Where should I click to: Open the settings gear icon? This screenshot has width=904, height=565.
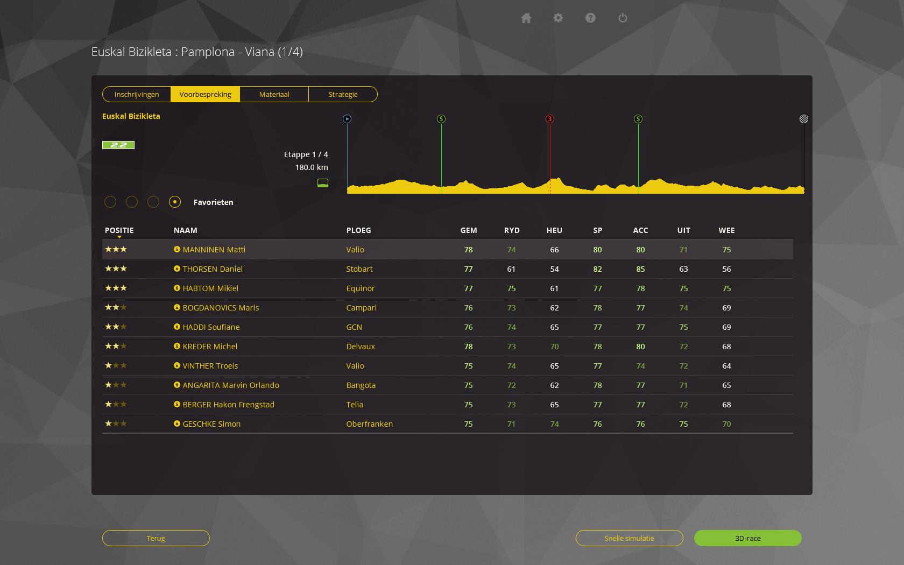pyautogui.click(x=558, y=18)
